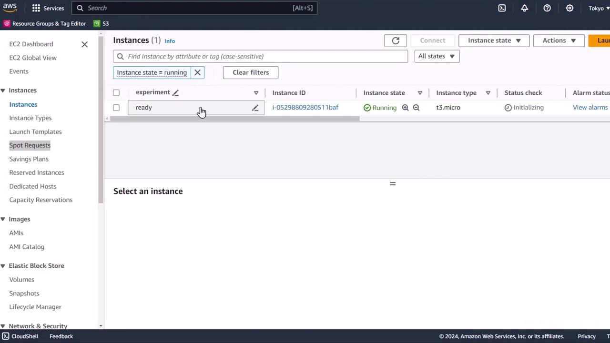This screenshot has width=610, height=343.
Task: Collapse the Images sidebar section
Action: pyautogui.click(x=3, y=219)
